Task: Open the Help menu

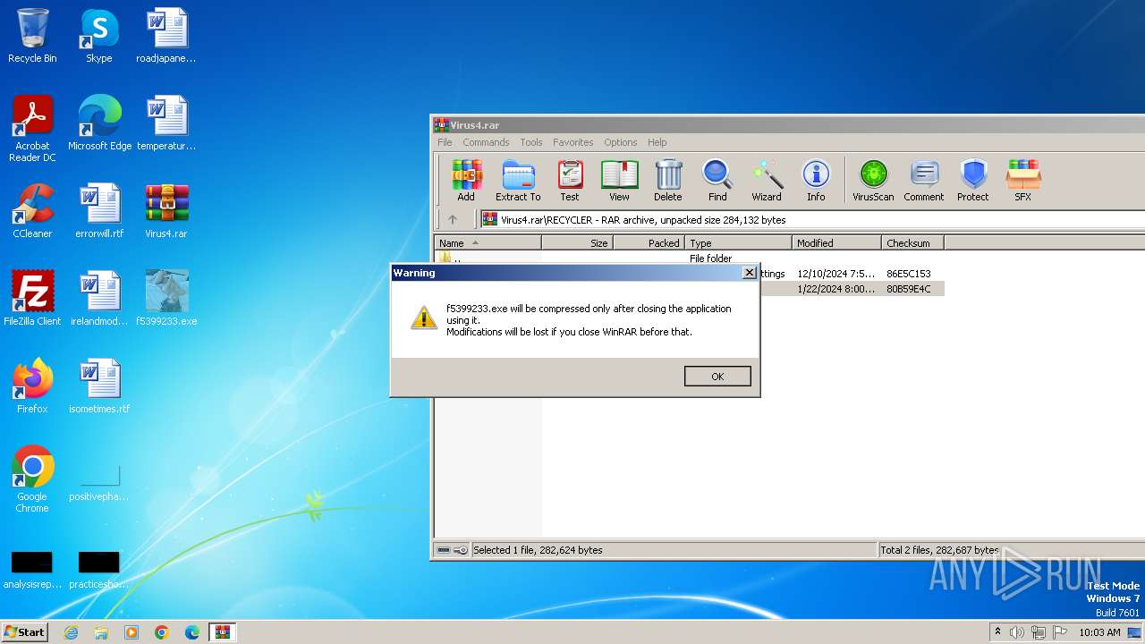Action: click(657, 142)
